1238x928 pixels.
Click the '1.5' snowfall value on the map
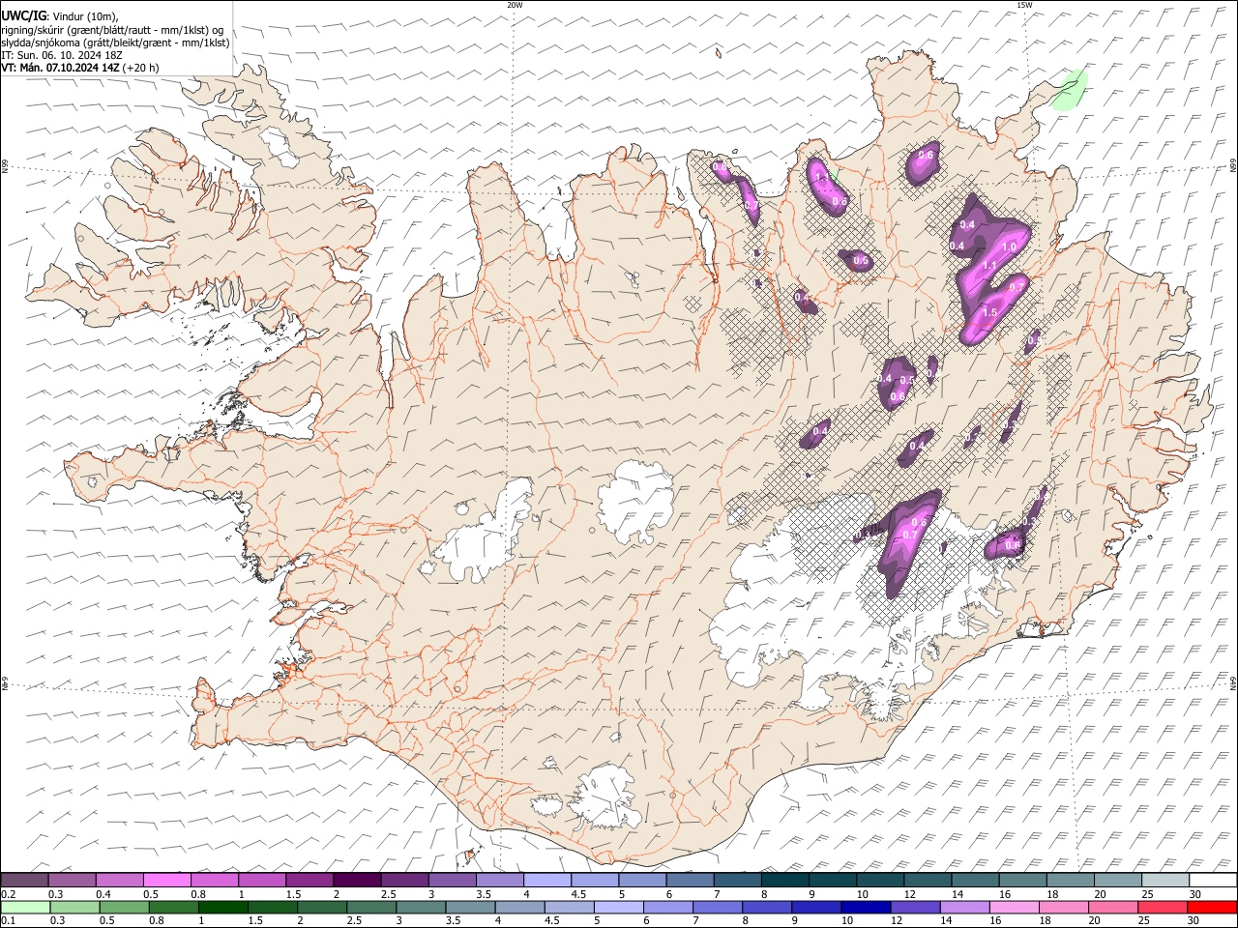[x=989, y=313]
